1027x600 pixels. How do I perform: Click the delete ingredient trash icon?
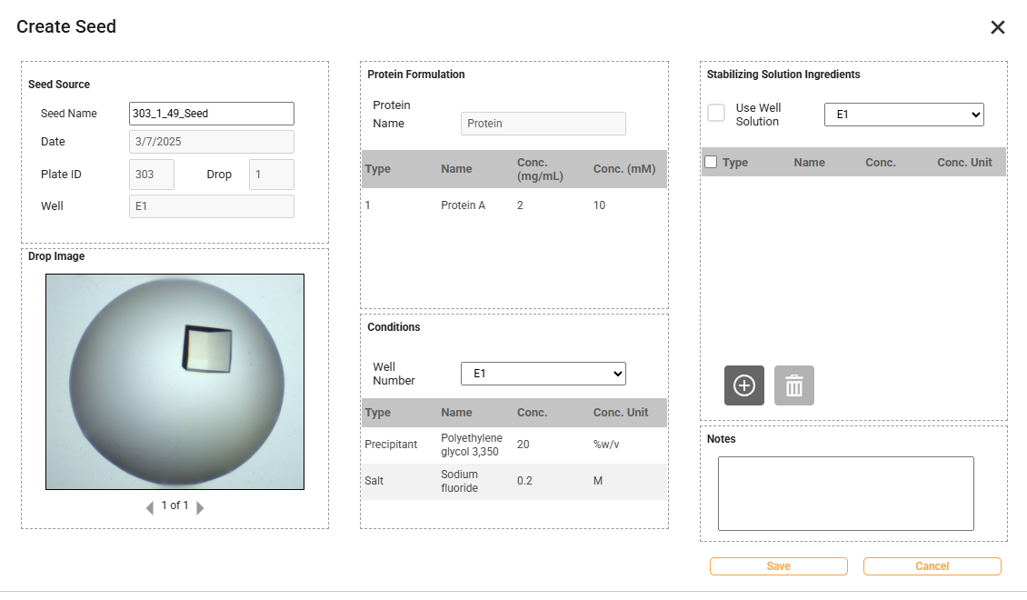point(793,385)
